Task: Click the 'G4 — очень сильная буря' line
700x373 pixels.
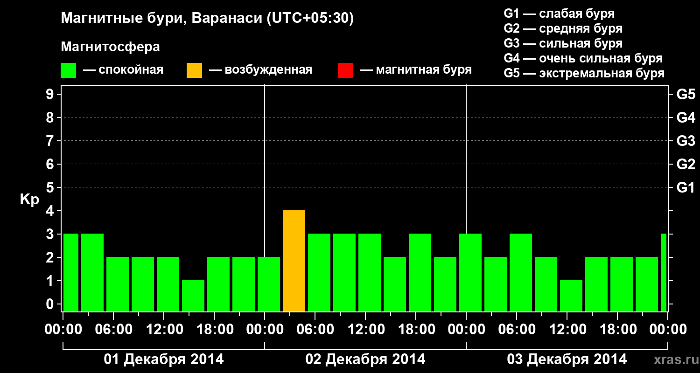Action: coord(583,58)
